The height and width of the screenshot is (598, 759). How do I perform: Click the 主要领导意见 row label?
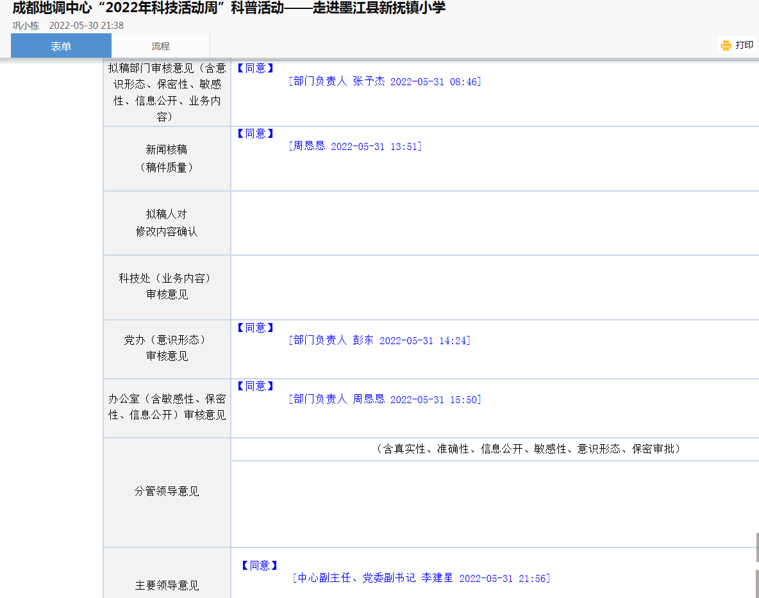(167, 585)
